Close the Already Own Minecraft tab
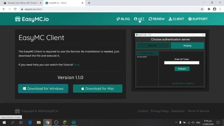 (x=41, y=3)
